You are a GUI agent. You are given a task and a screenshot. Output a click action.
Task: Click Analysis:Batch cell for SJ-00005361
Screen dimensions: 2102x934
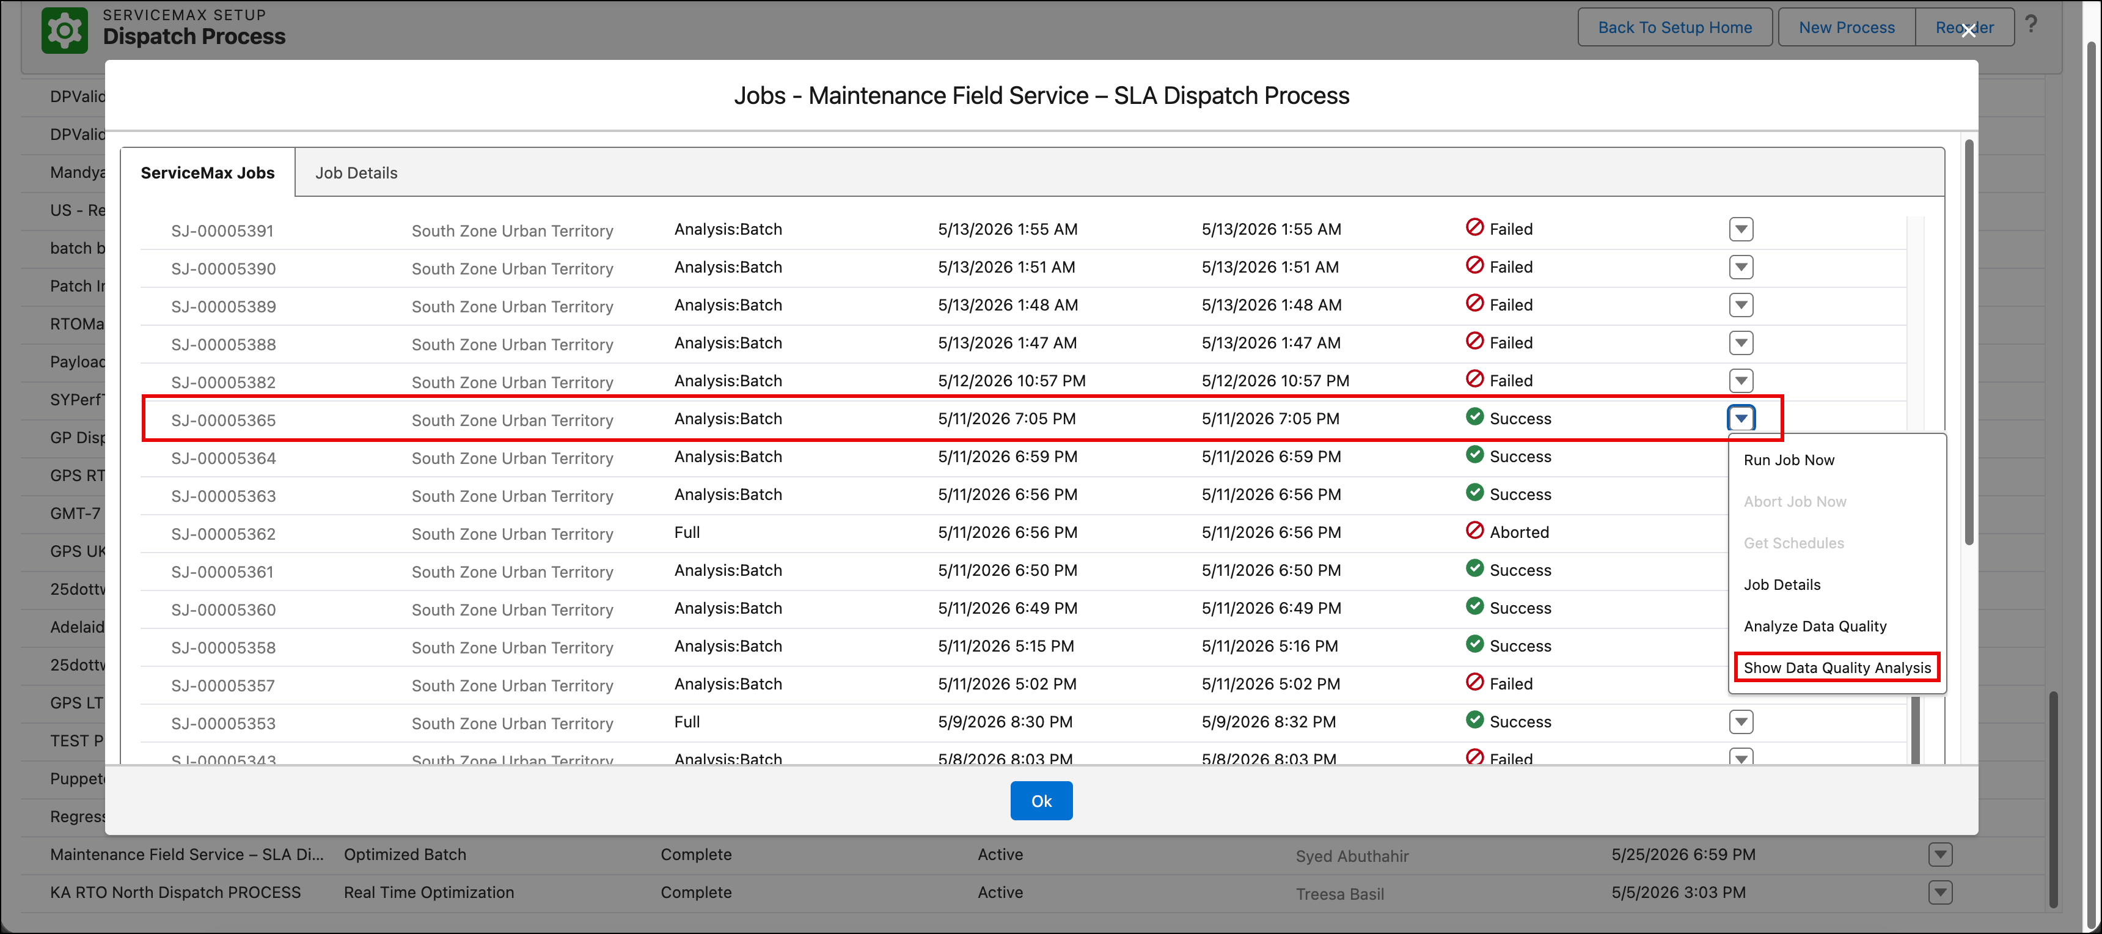[x=728, y=570]
